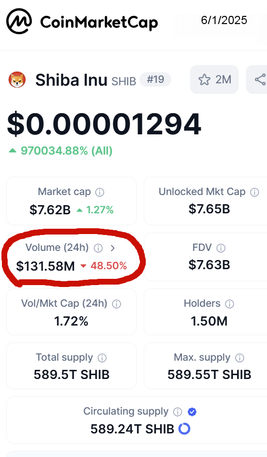The width and height of the screenshot is (267, 457).
Task: Click the $131.58M volume value
Action: tap(45, 266)
